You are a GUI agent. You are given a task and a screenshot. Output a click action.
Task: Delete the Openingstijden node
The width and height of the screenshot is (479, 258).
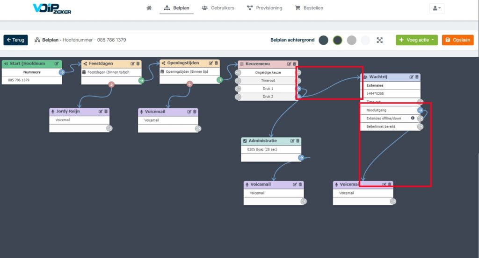coord(216,63)
